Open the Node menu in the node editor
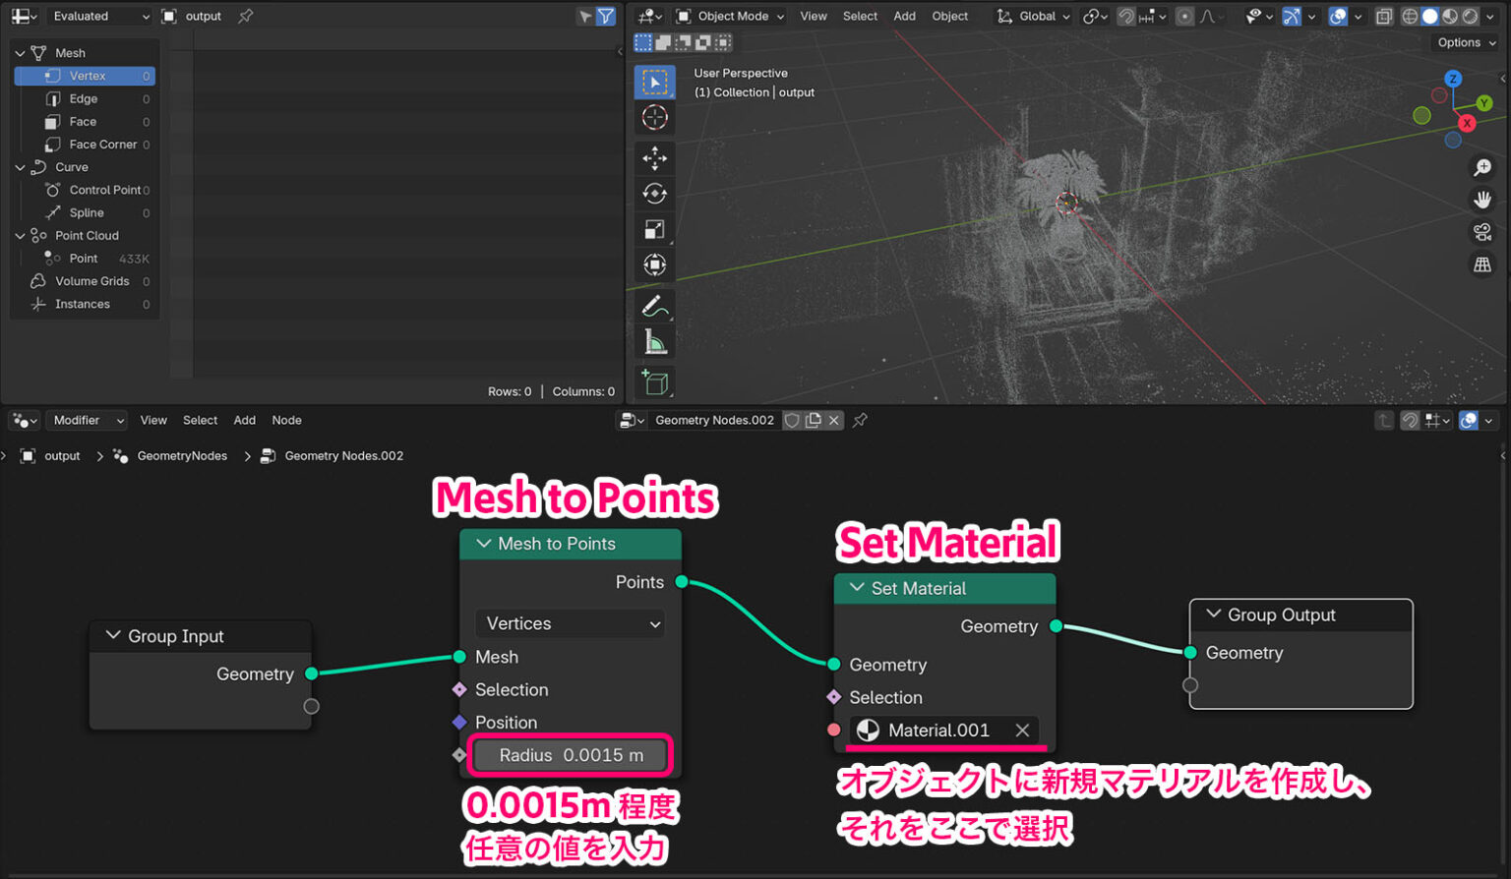Screen dimensions: 1511x879 (286, 420)
